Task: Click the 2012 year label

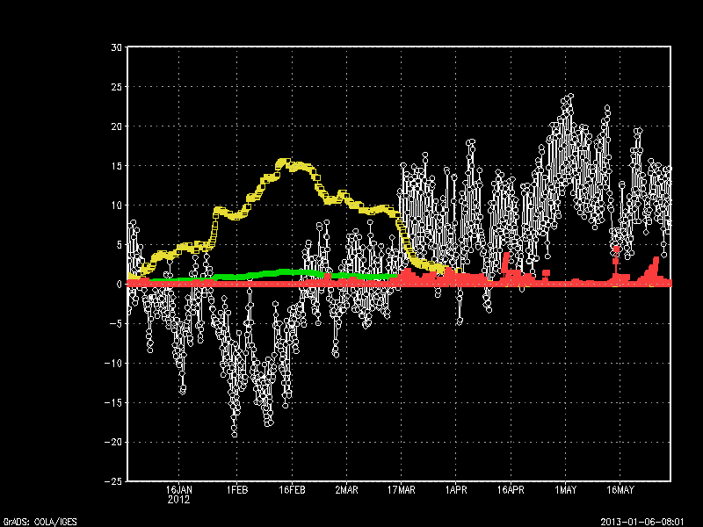Action: coord(179,499)
